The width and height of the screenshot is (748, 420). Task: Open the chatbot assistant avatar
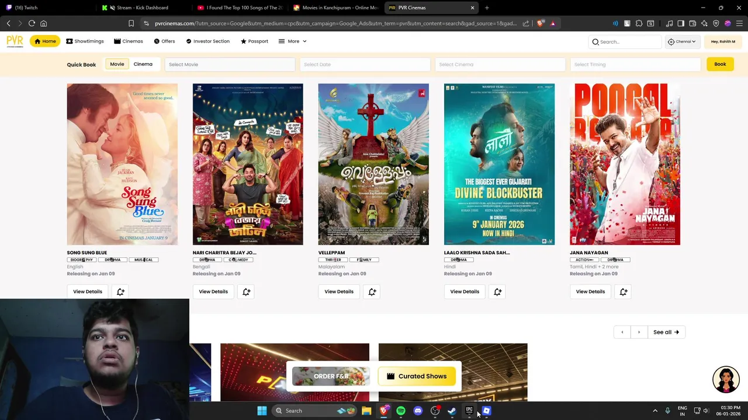pyautogui.click(x=726, y=379)
